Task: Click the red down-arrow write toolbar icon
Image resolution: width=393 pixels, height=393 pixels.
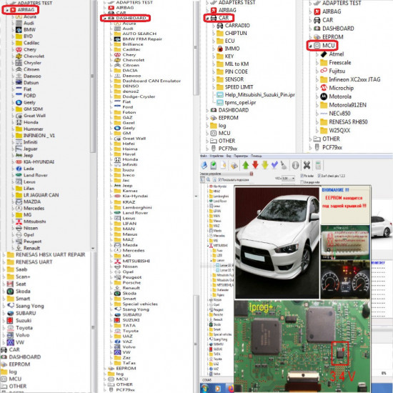Action: (255, 165)
